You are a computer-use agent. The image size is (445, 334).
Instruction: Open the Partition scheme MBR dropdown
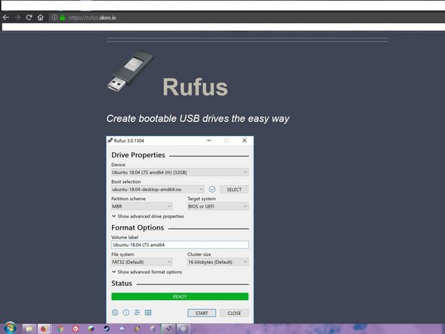(141, 206)
